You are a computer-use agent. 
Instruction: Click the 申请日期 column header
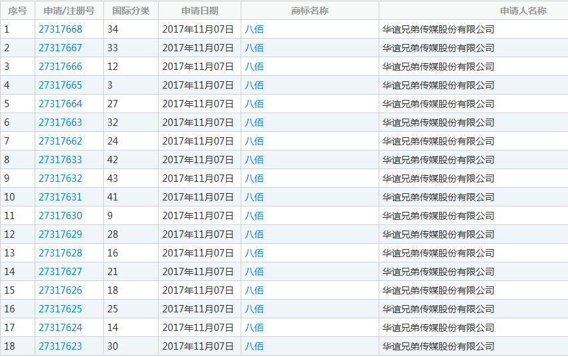click(x=199, y=11)
